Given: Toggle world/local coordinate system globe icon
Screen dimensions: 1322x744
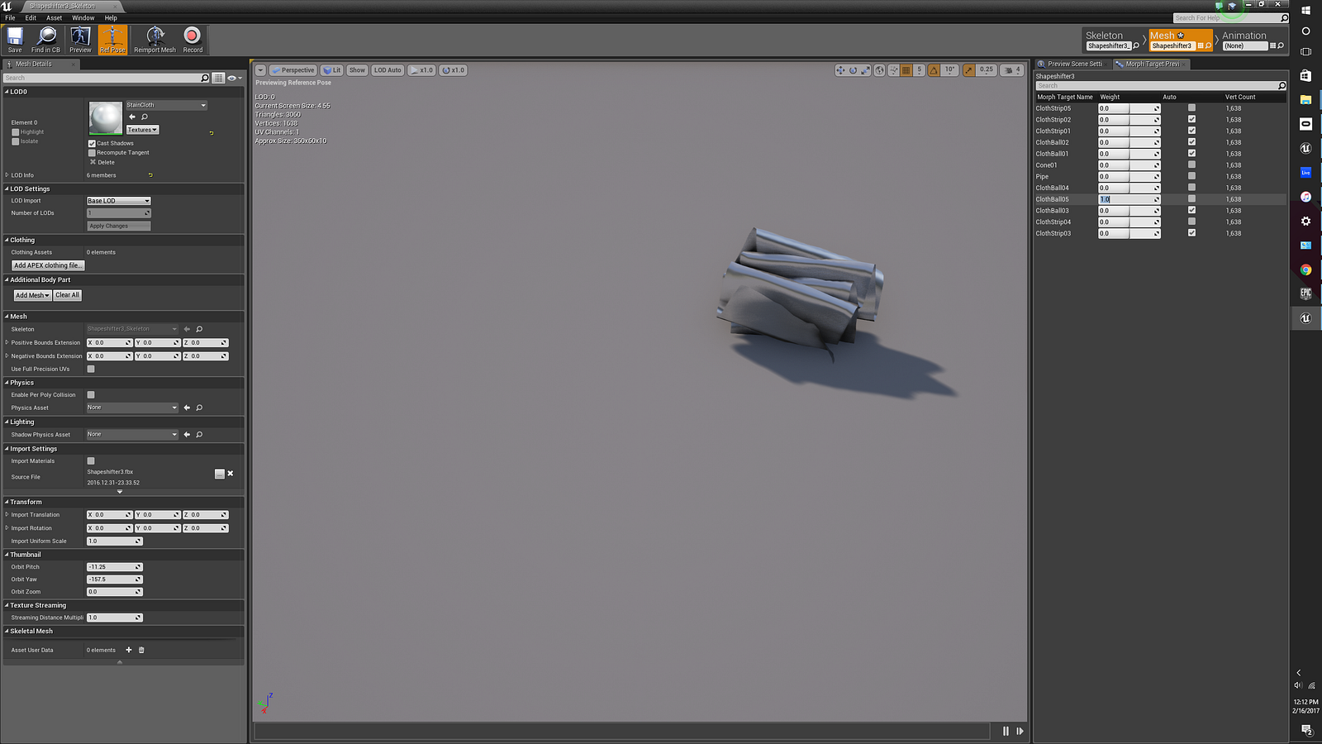Looking at the screenshot, I should click(x=880, y=70).
